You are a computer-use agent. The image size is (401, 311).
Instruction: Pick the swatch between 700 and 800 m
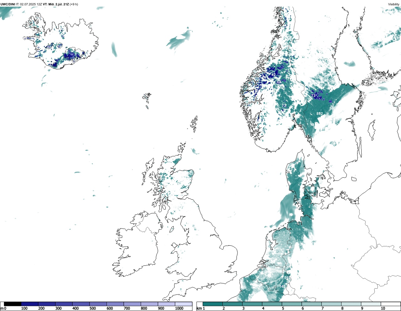tap(132, 304)
